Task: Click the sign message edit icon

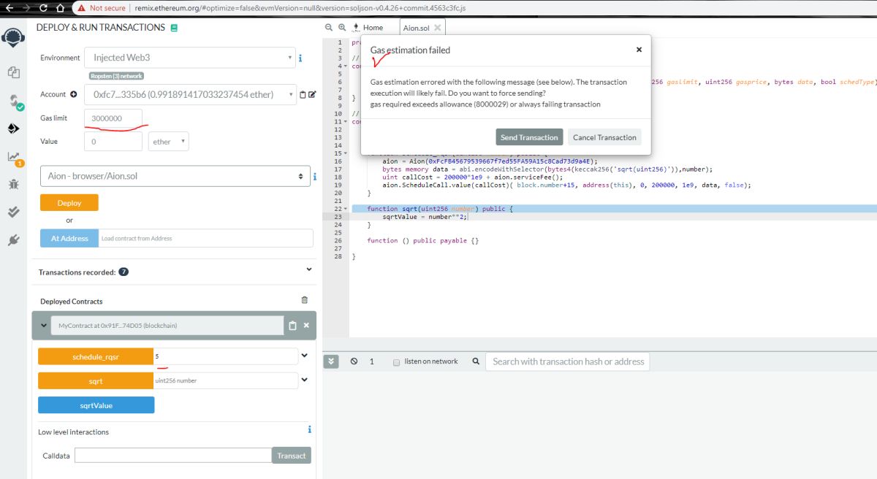Action: tap(313, 94)
